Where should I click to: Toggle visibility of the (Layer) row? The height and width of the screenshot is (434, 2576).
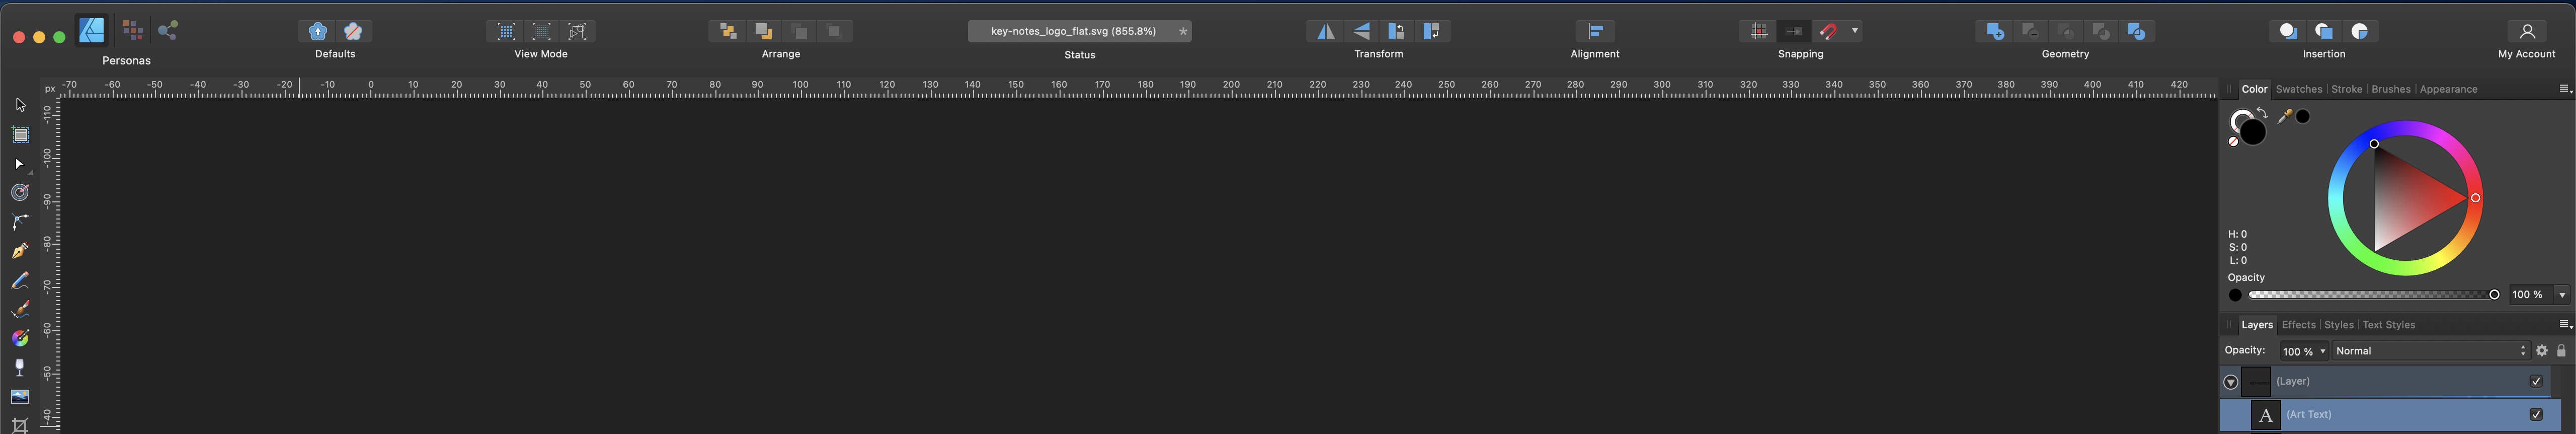pyautogui.click(x=2536, y=381)
